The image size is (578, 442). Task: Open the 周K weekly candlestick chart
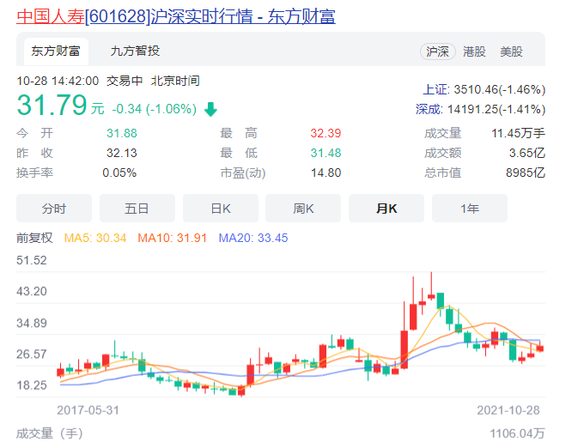point(303,209)
